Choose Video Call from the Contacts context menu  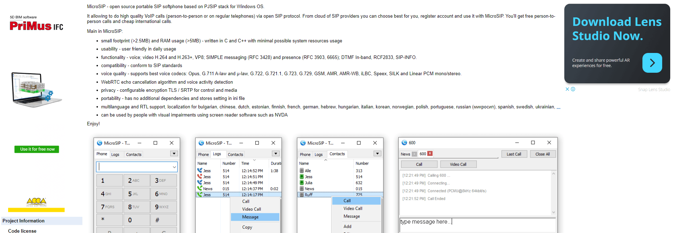(353, 209)
